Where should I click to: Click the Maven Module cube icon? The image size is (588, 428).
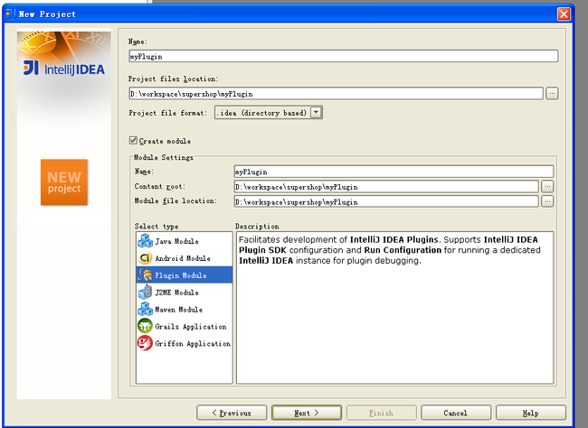145,310
